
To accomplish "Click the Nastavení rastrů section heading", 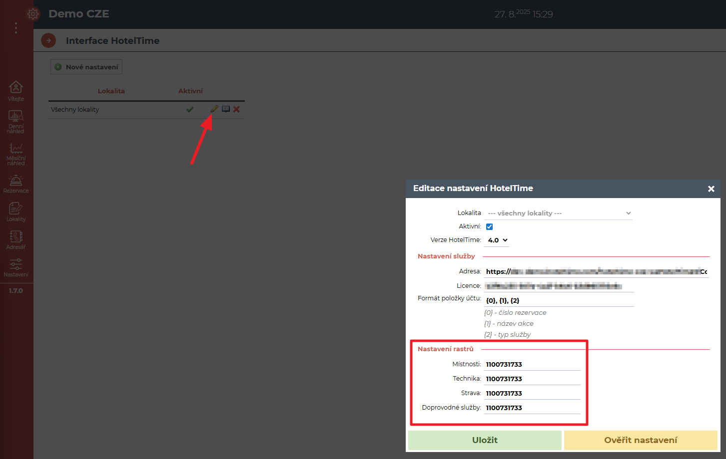I will [445, 349].
